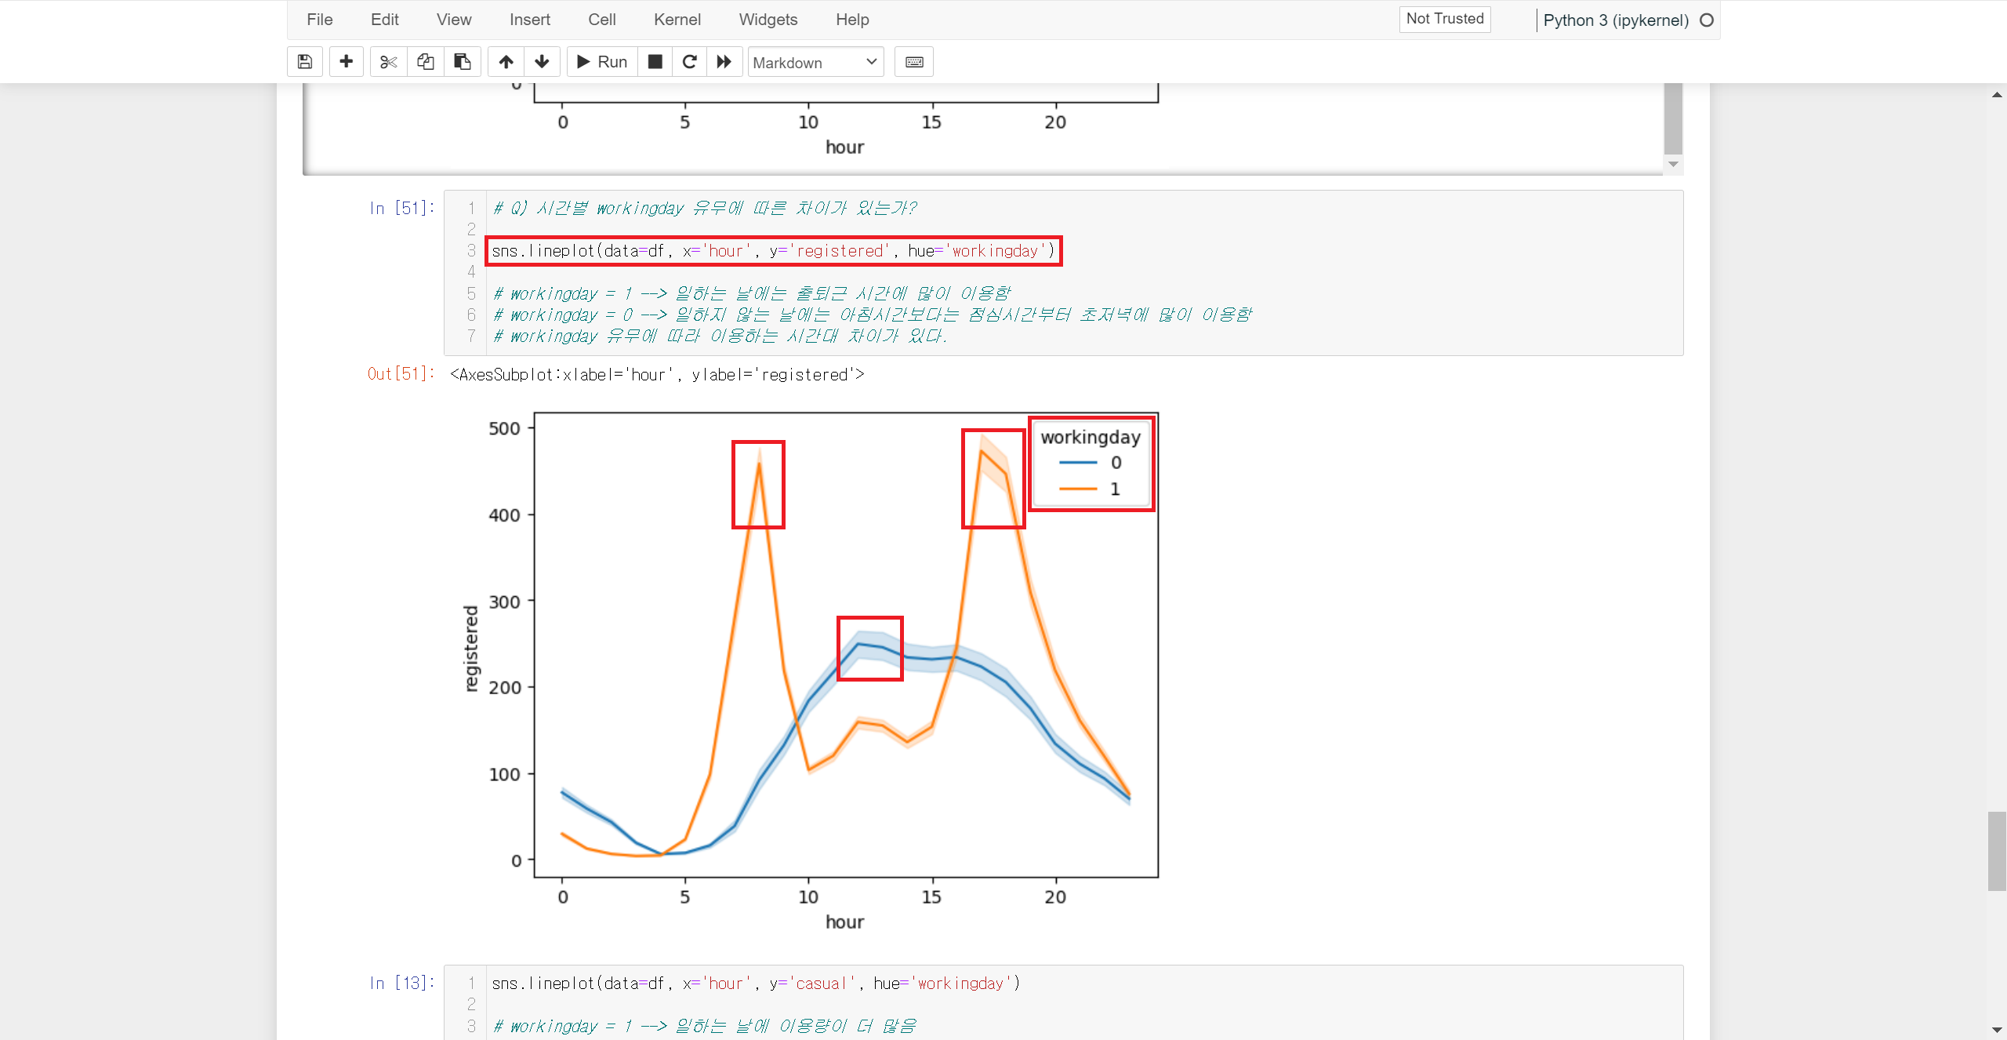
Task: Restart and run all fast-forward icon
Action: [724, 62]
